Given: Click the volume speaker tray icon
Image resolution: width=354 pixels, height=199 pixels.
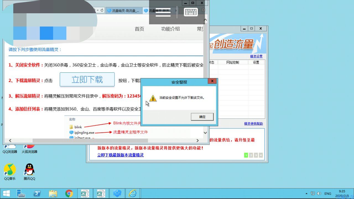Looking at the screenshot, I should (319, 193).
